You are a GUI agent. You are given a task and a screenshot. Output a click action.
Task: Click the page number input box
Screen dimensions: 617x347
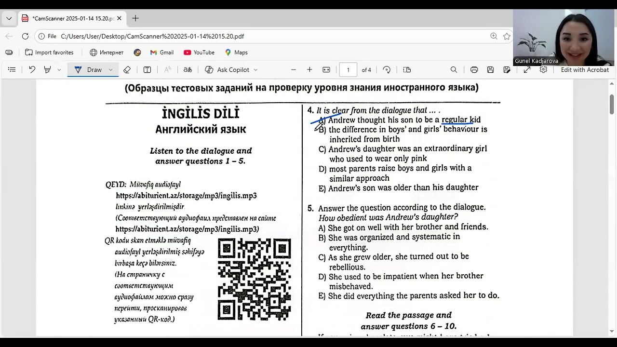[x=348, y=70]
